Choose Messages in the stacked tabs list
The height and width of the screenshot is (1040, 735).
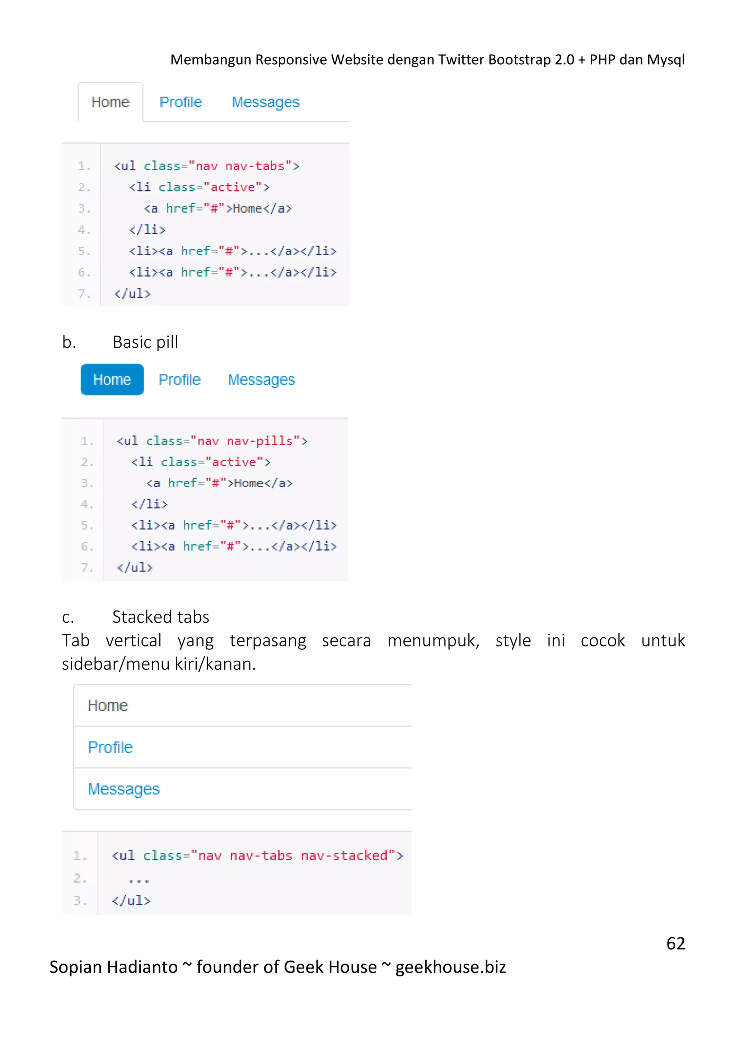[243, 789]
